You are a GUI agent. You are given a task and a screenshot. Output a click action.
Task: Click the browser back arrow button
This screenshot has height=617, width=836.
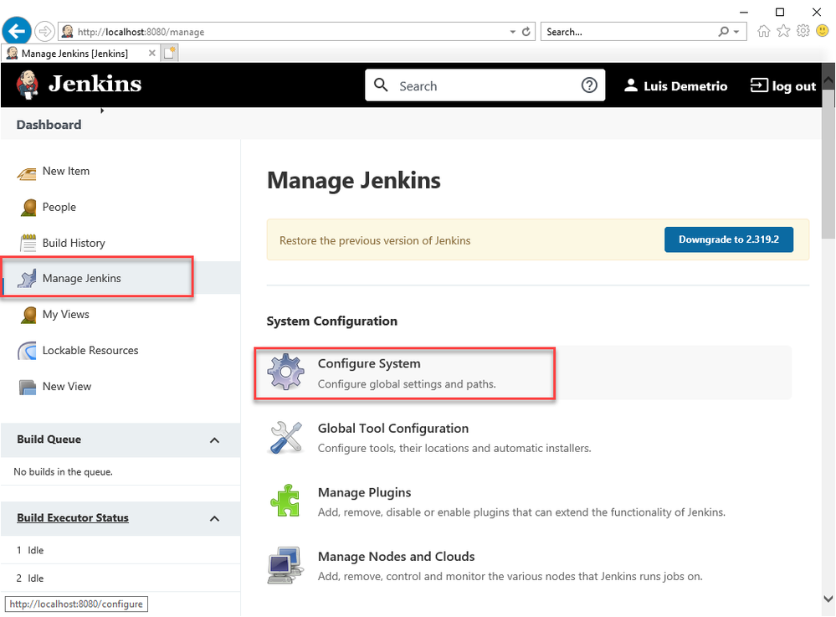coord(17,31)
